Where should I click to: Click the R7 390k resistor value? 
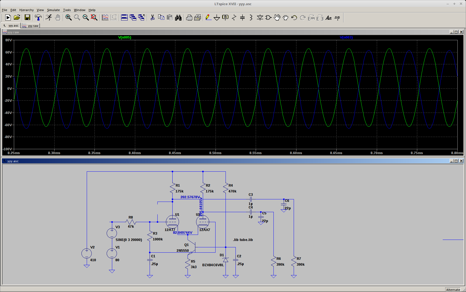[x=301, y=265]
